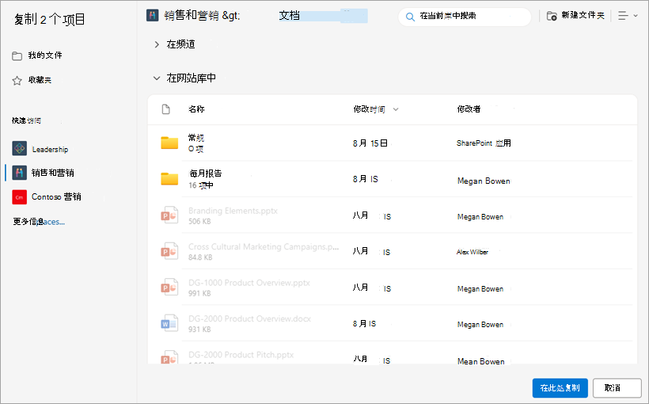This screenshot has width=649, height=404.
Task: Open 修改时间 sort dropdown arrow
Action: (396, 109)
